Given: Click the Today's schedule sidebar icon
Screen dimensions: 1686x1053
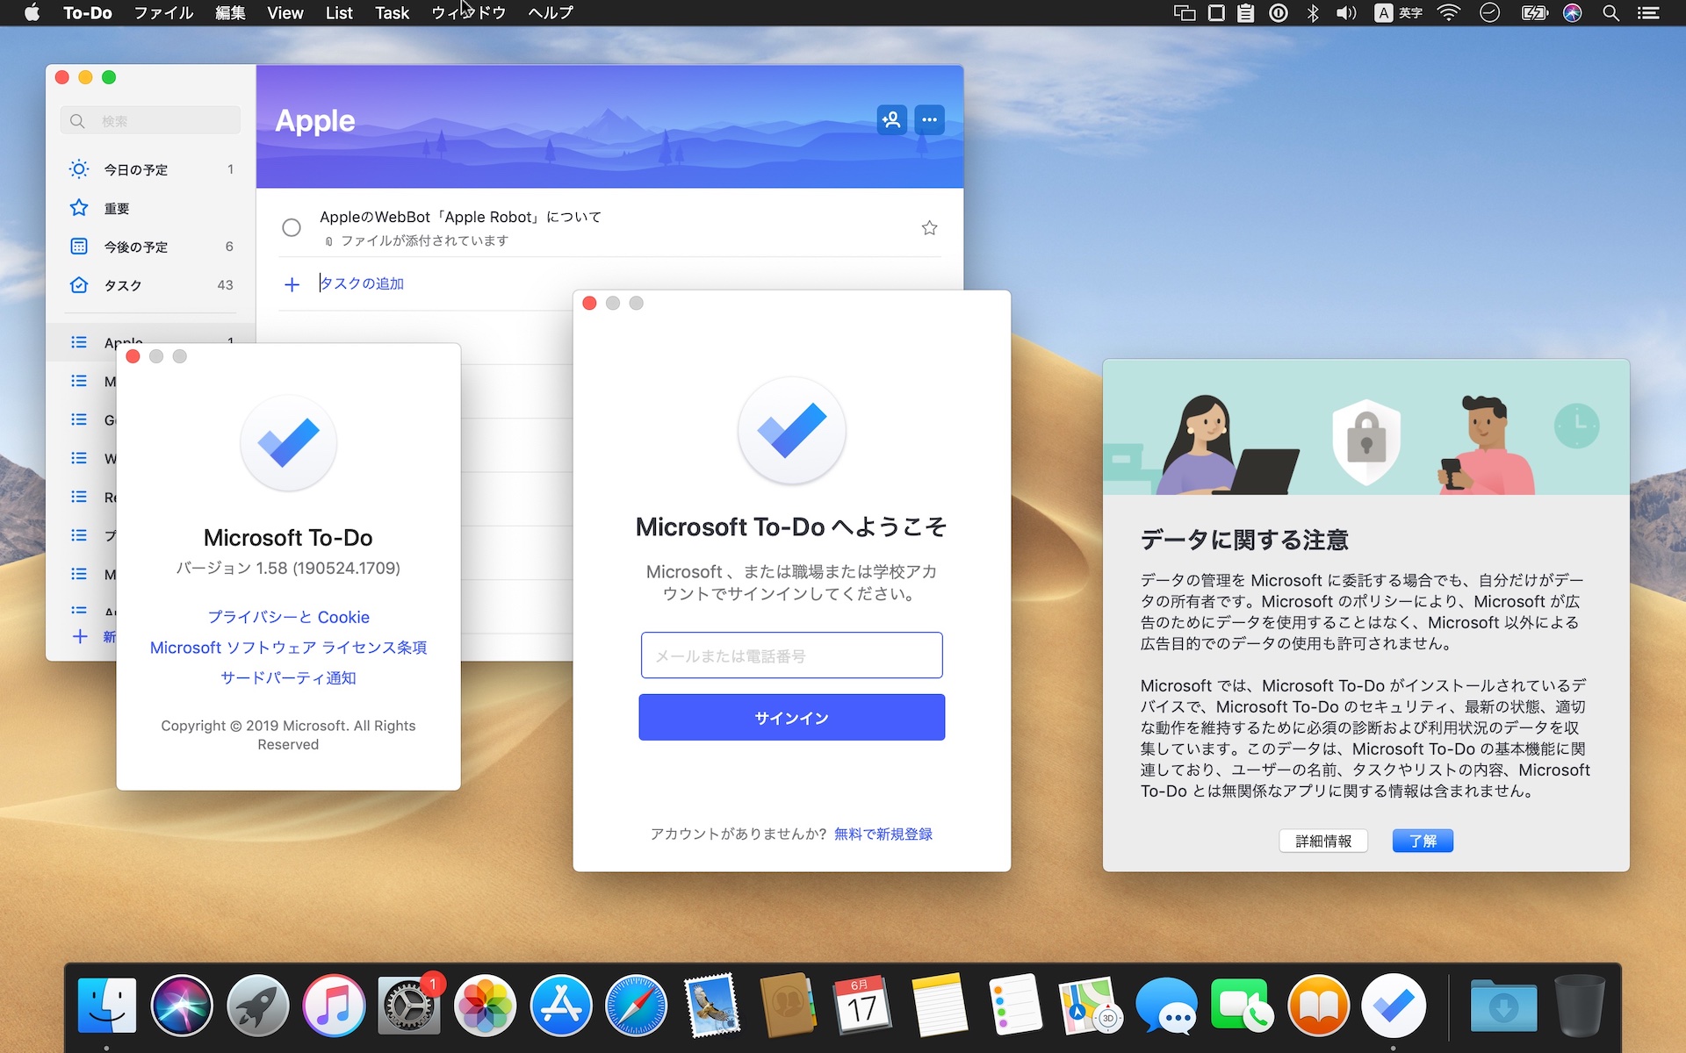Looking at the screenshot, I should [79, 170].
